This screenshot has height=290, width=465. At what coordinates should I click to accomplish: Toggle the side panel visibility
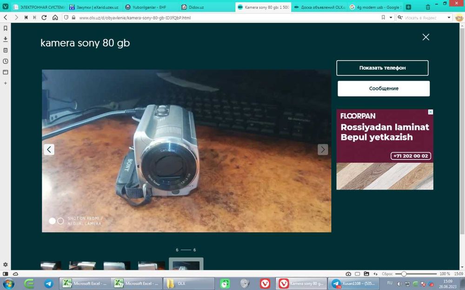[x=5, y=274]
